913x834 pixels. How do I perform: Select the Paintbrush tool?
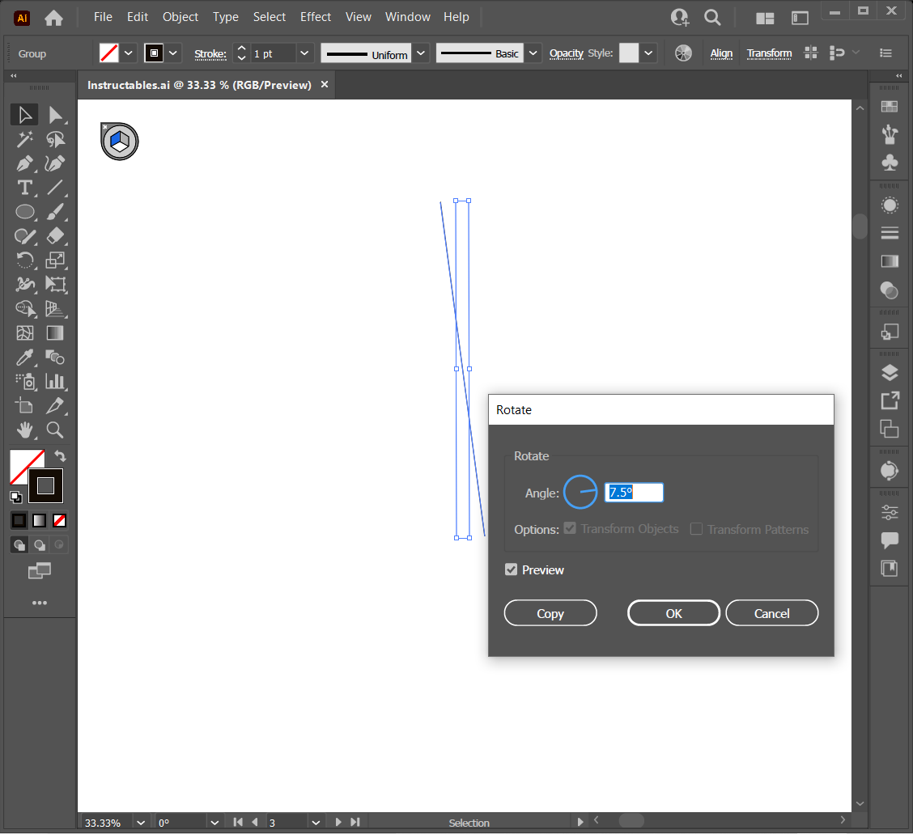tap(55, 212)
